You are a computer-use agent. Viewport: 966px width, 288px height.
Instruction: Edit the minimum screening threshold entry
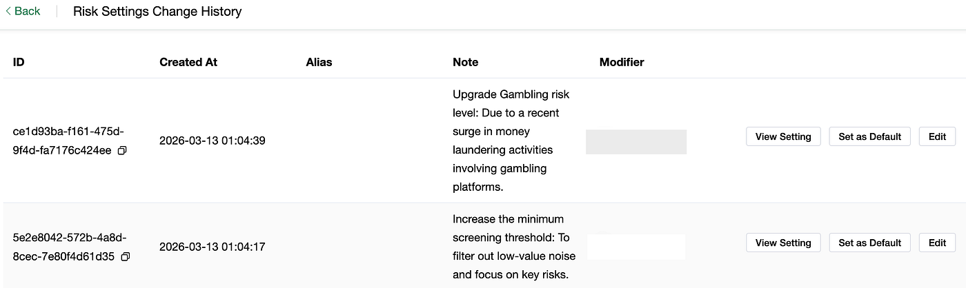point(937,243)
